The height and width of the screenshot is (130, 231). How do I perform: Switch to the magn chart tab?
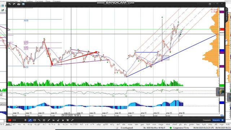click(161, 124)
